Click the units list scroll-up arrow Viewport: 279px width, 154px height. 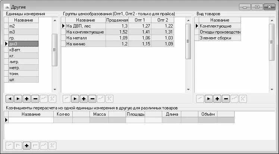click(55, 20)
